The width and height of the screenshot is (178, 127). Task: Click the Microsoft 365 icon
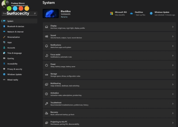111,13
